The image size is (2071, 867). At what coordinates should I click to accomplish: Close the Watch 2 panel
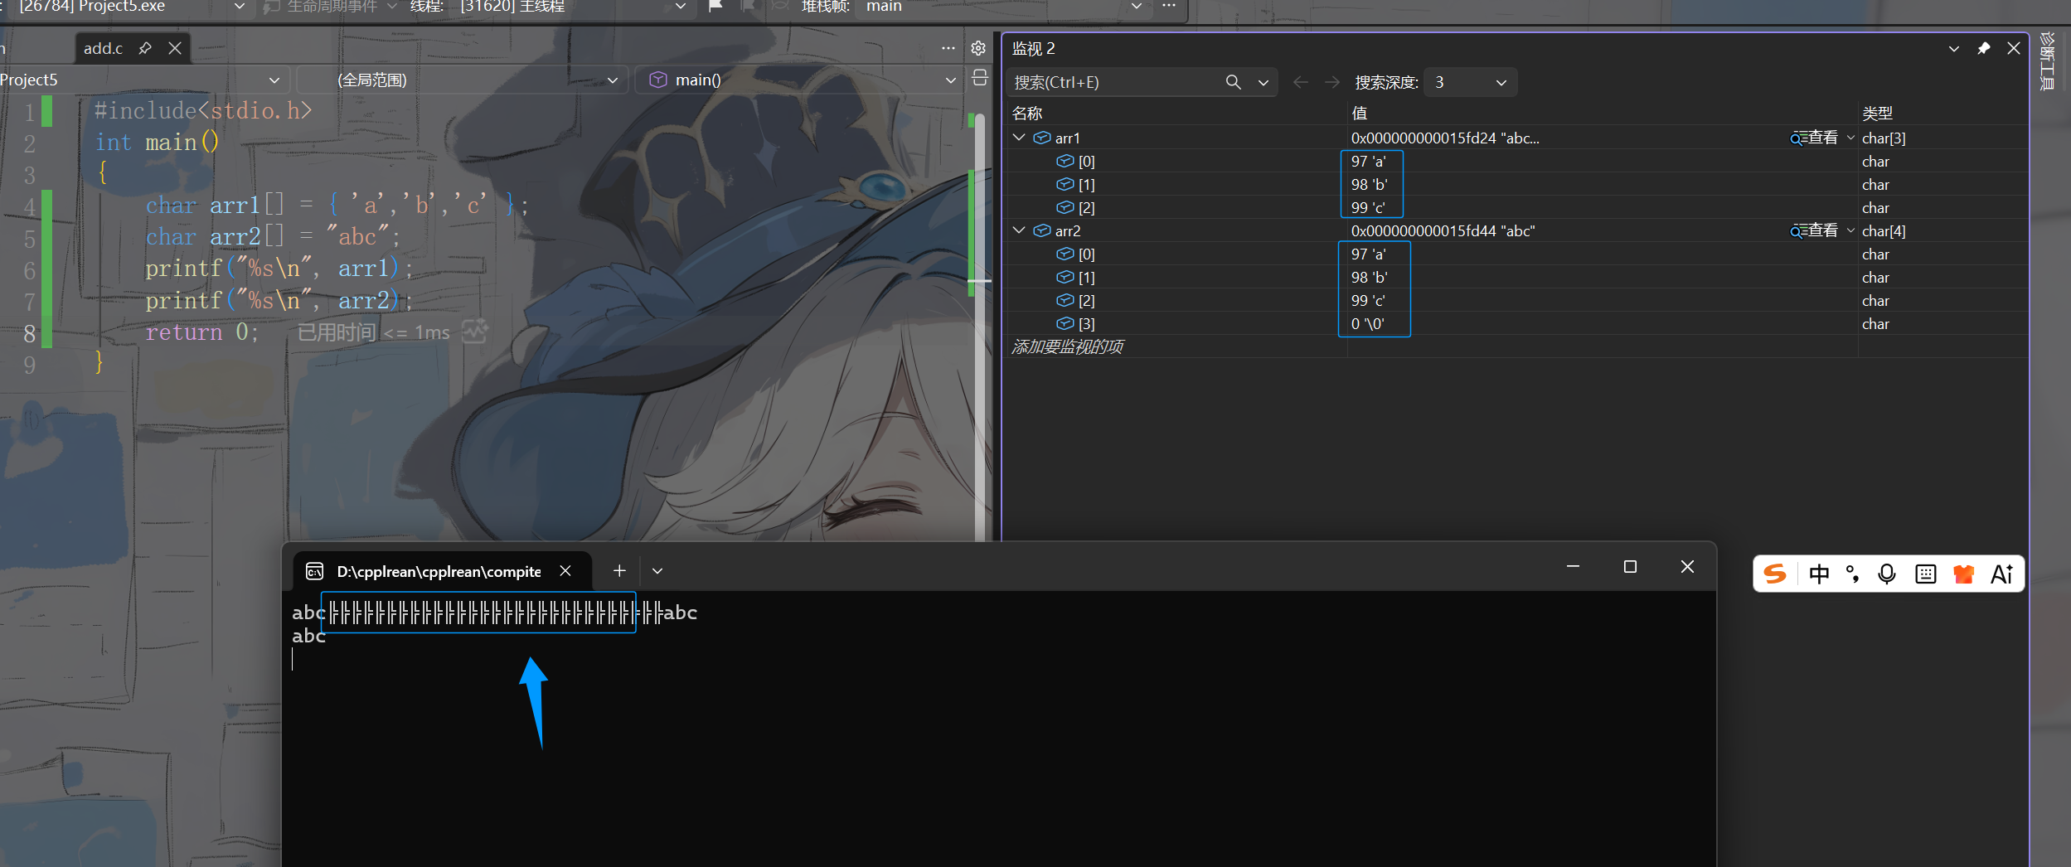[2014, 49]
